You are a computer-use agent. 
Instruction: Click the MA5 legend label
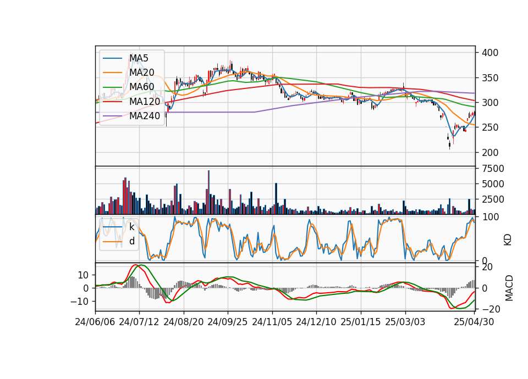tap(139, 58)
